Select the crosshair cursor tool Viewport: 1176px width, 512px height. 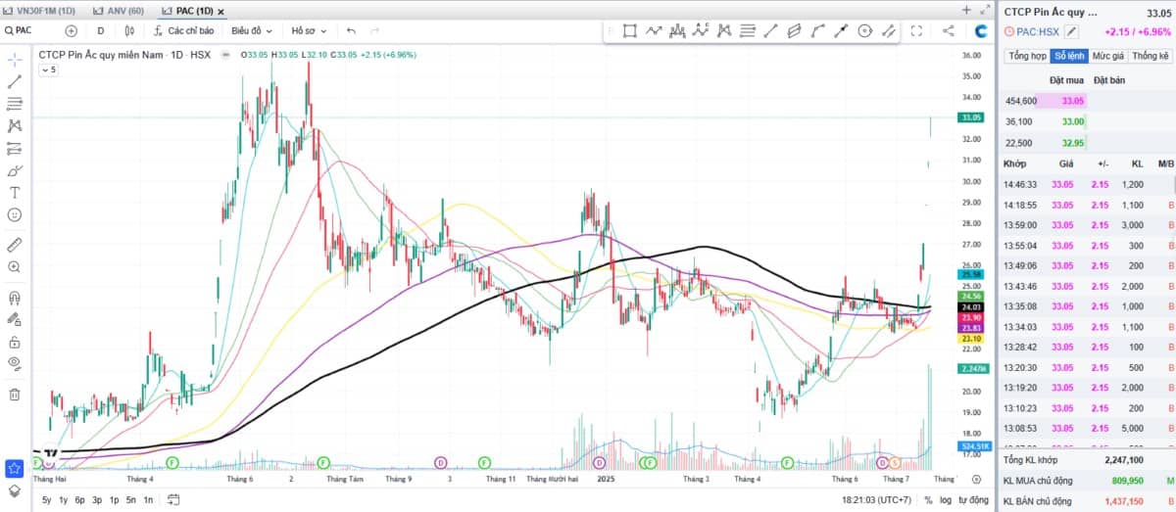coord(15,60)
